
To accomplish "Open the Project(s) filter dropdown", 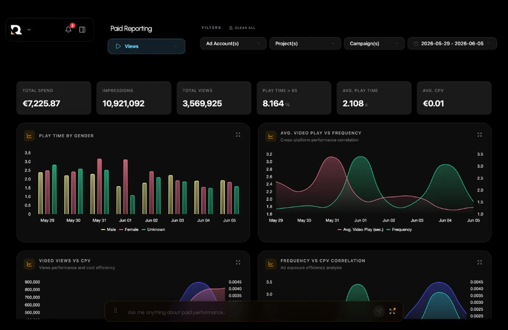I will [x=305, y=44].
